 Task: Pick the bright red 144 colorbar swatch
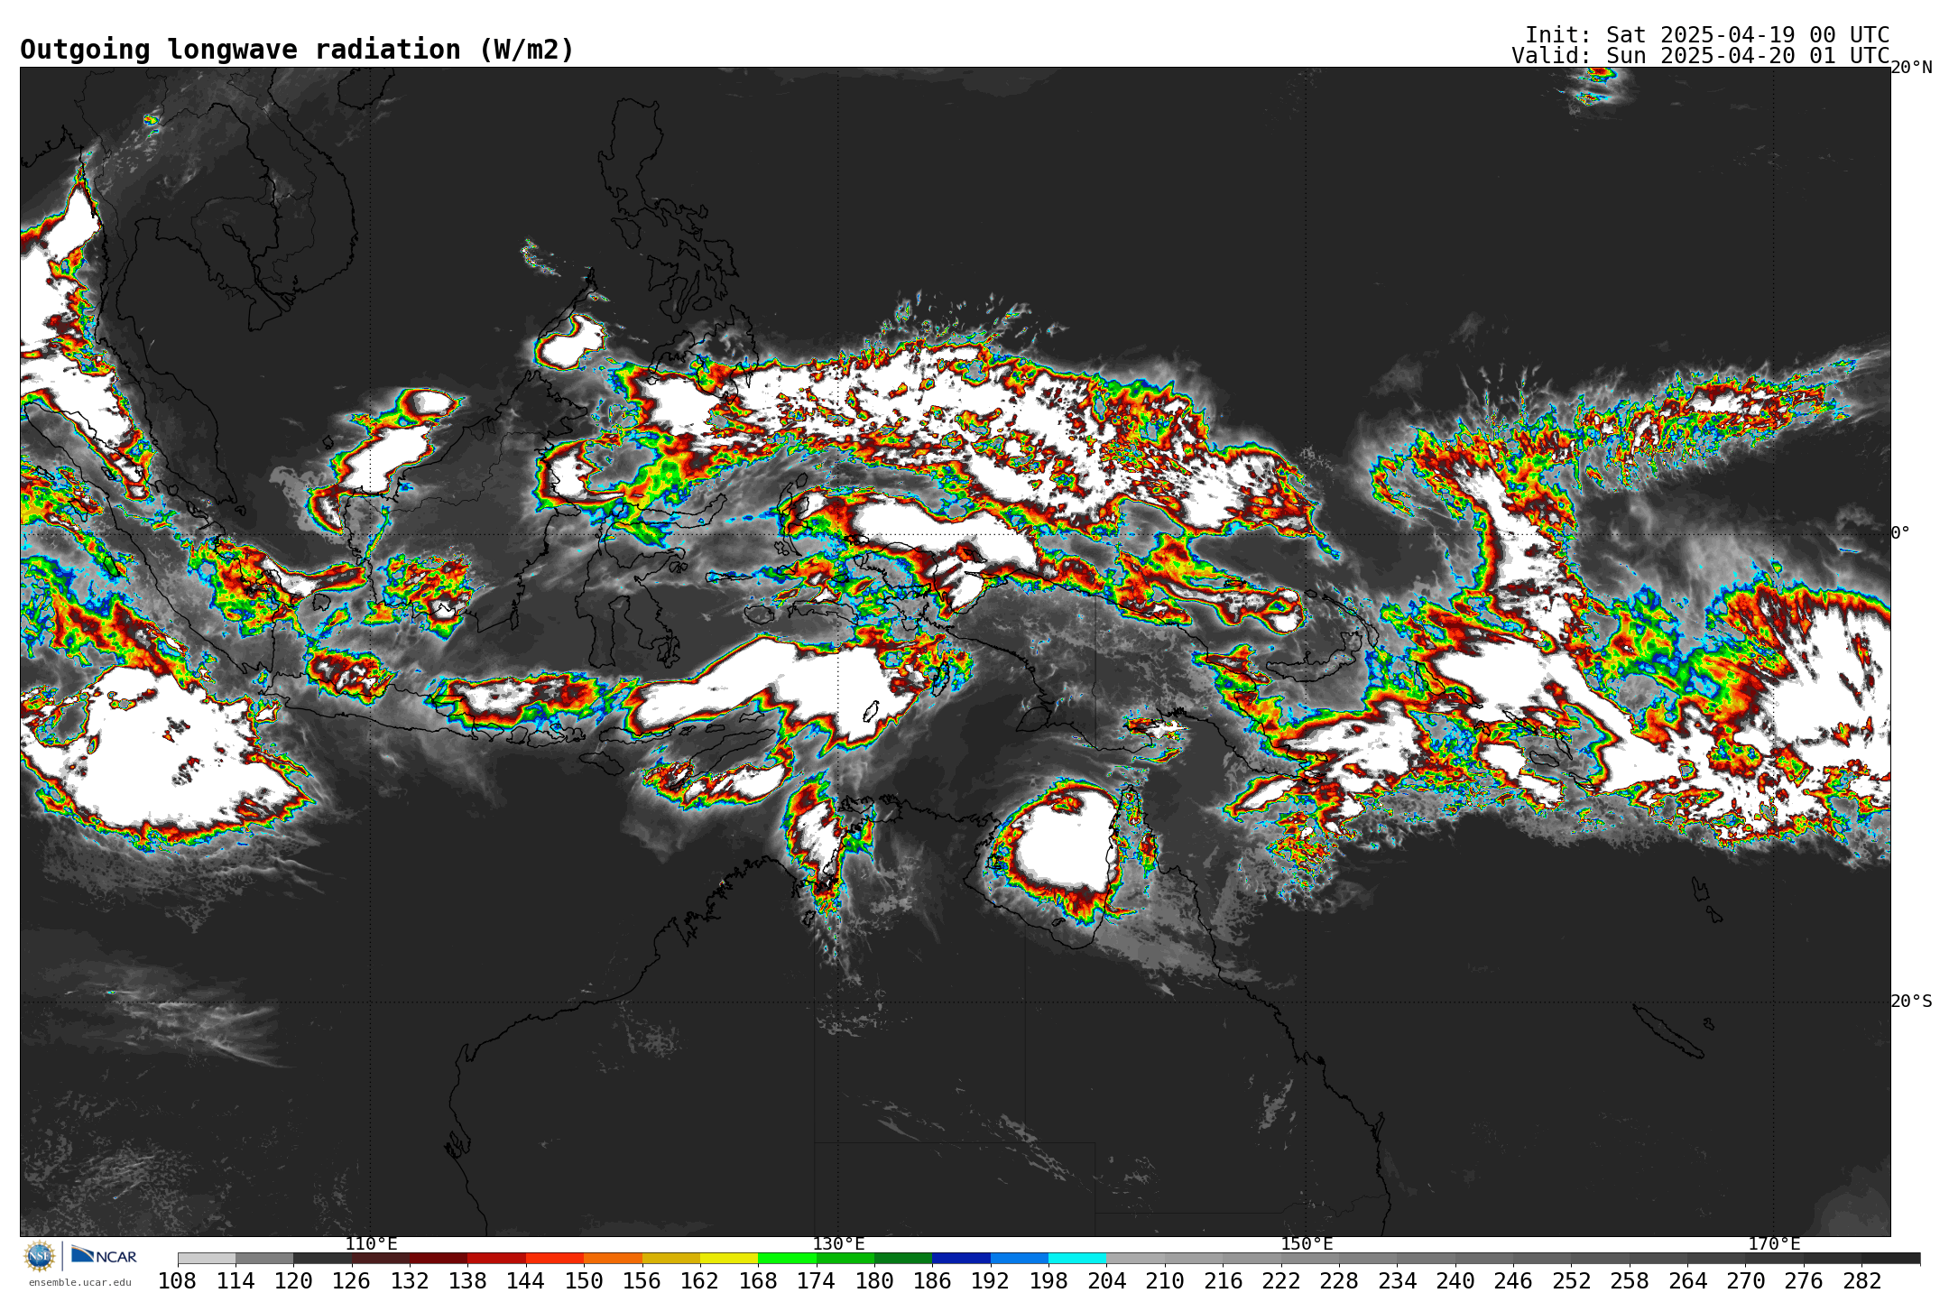[x=555, y=1258]
